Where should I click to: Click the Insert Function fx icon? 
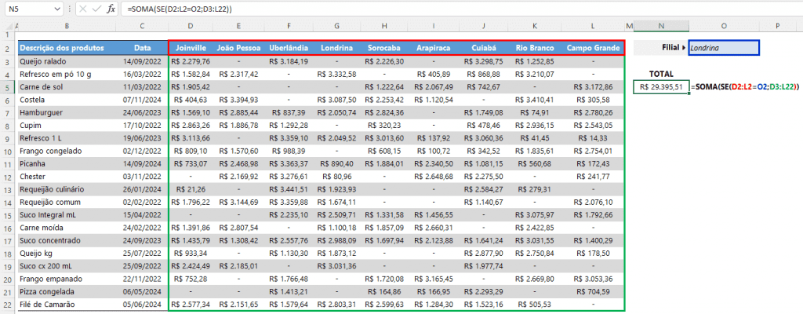click(x=111, y=8)
